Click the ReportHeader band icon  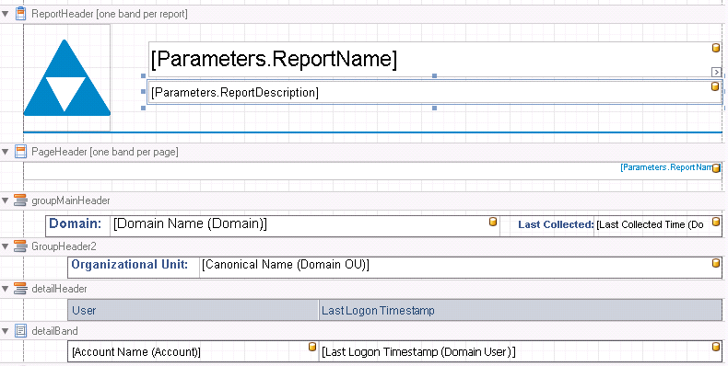(20, 14)
